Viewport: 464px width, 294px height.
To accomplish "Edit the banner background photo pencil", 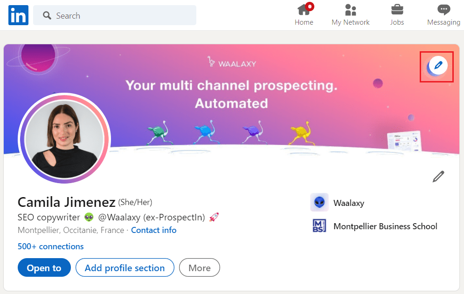I will tap(437, 66).
